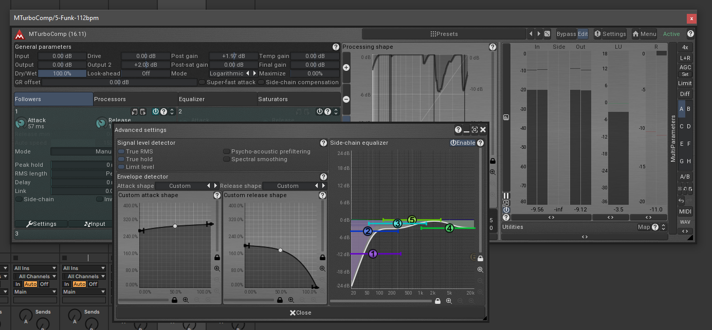Zoom into Custom attack shape graph horizontally

pyautogui.click(x=186, y=300)
